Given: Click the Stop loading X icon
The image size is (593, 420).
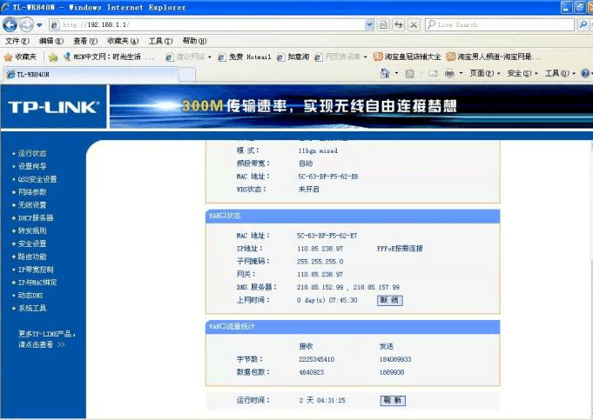Looking at the screenshot, I should (x=414, y=25).
